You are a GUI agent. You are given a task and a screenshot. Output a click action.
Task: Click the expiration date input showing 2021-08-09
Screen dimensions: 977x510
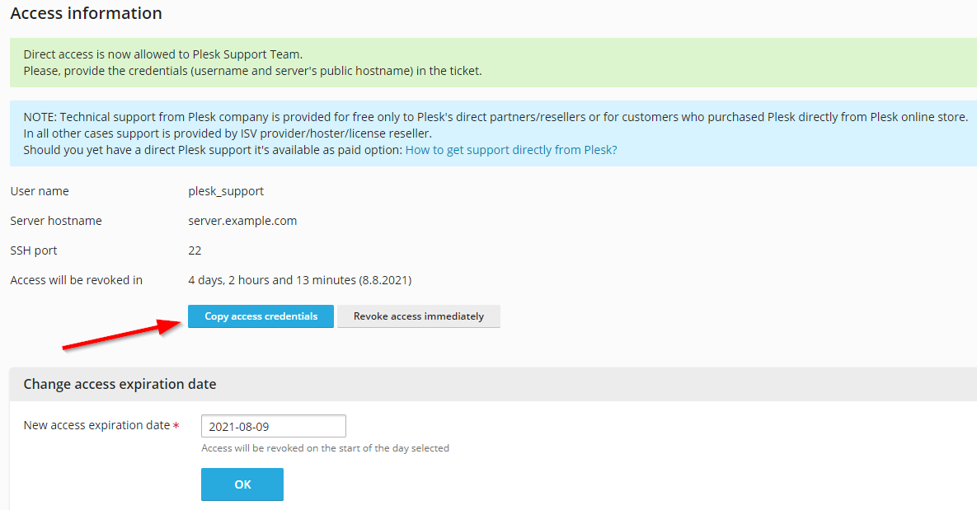(273, 425)
